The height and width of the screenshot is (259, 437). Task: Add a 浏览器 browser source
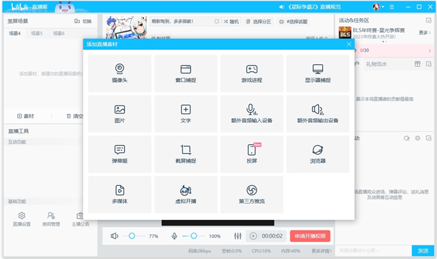pyautogui.click(x=318, y=154)
